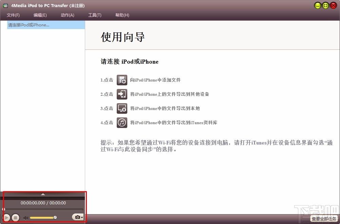The width and height of the screenshot is (340, 224).
Task: Click the text 向iPod/iPhone中添加文件
Action: (155, 80)
